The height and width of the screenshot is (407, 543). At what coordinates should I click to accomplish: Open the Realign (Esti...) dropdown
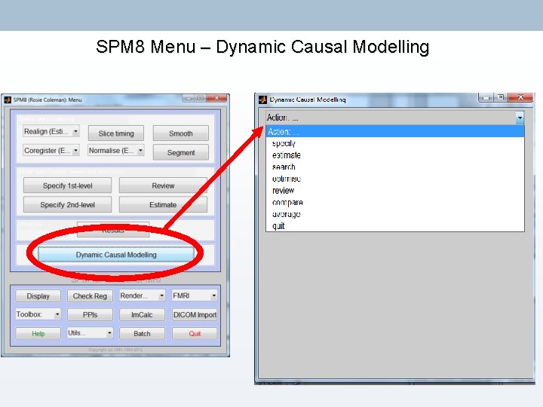tap(51, 131)
